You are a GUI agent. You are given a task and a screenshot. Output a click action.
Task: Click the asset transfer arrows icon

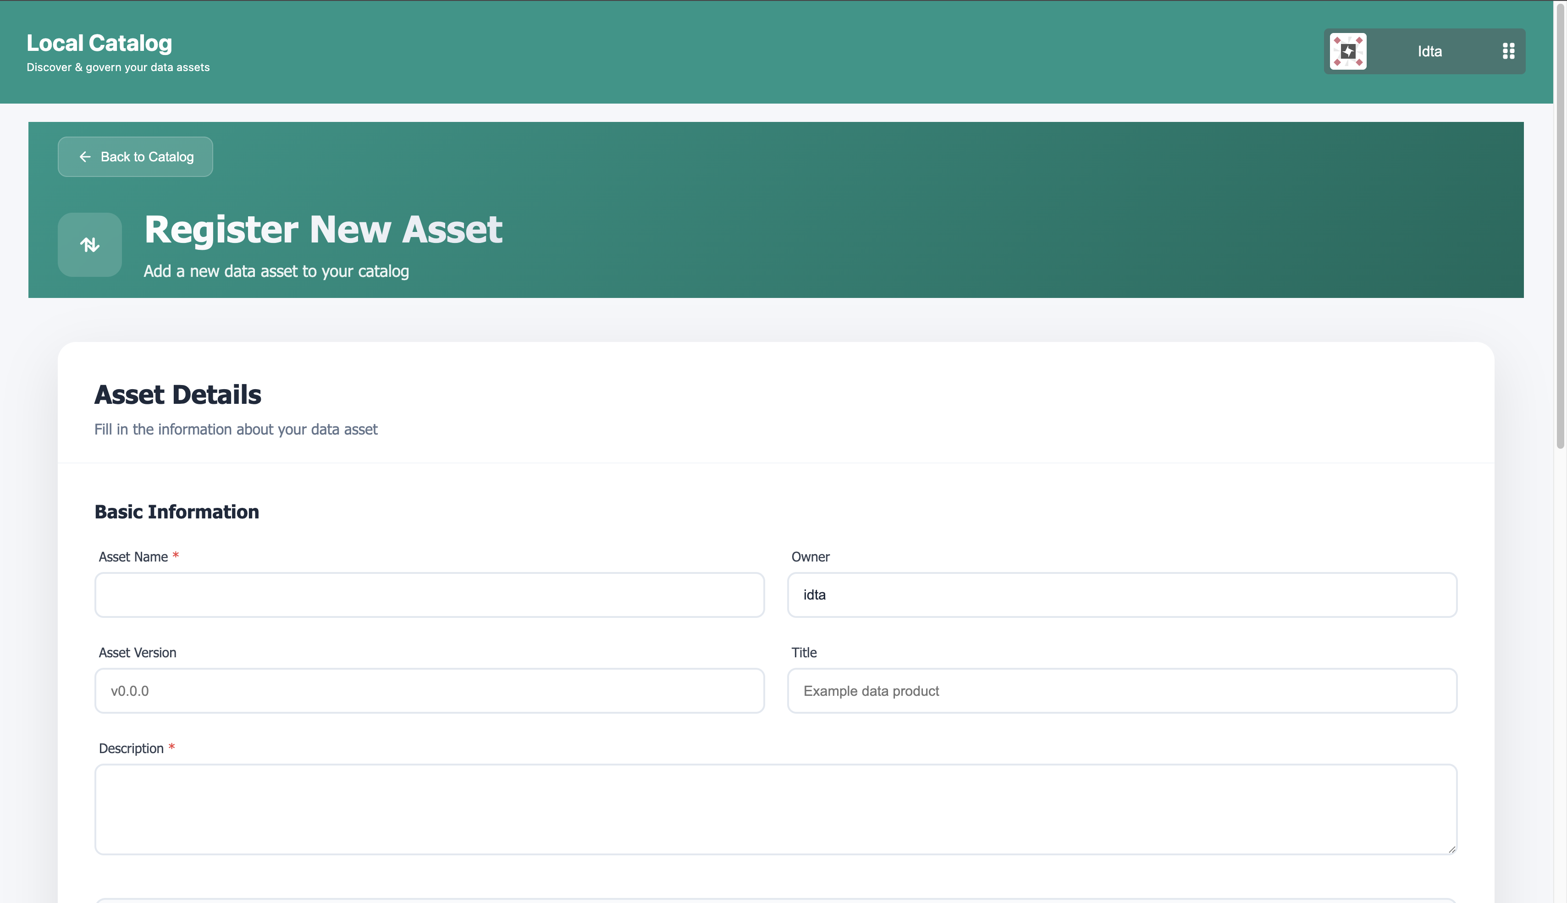[90, 245]
